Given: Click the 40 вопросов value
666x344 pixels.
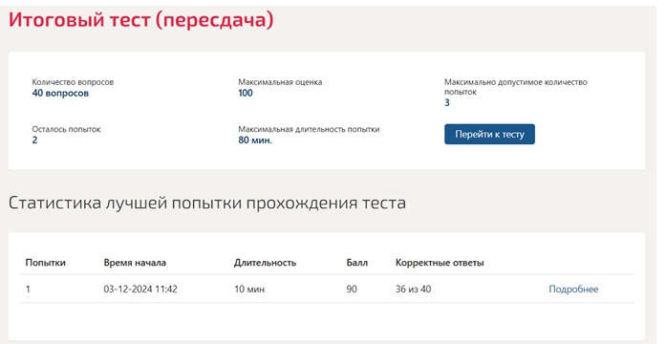Looking at the screenshot, I should coord(60,93).
